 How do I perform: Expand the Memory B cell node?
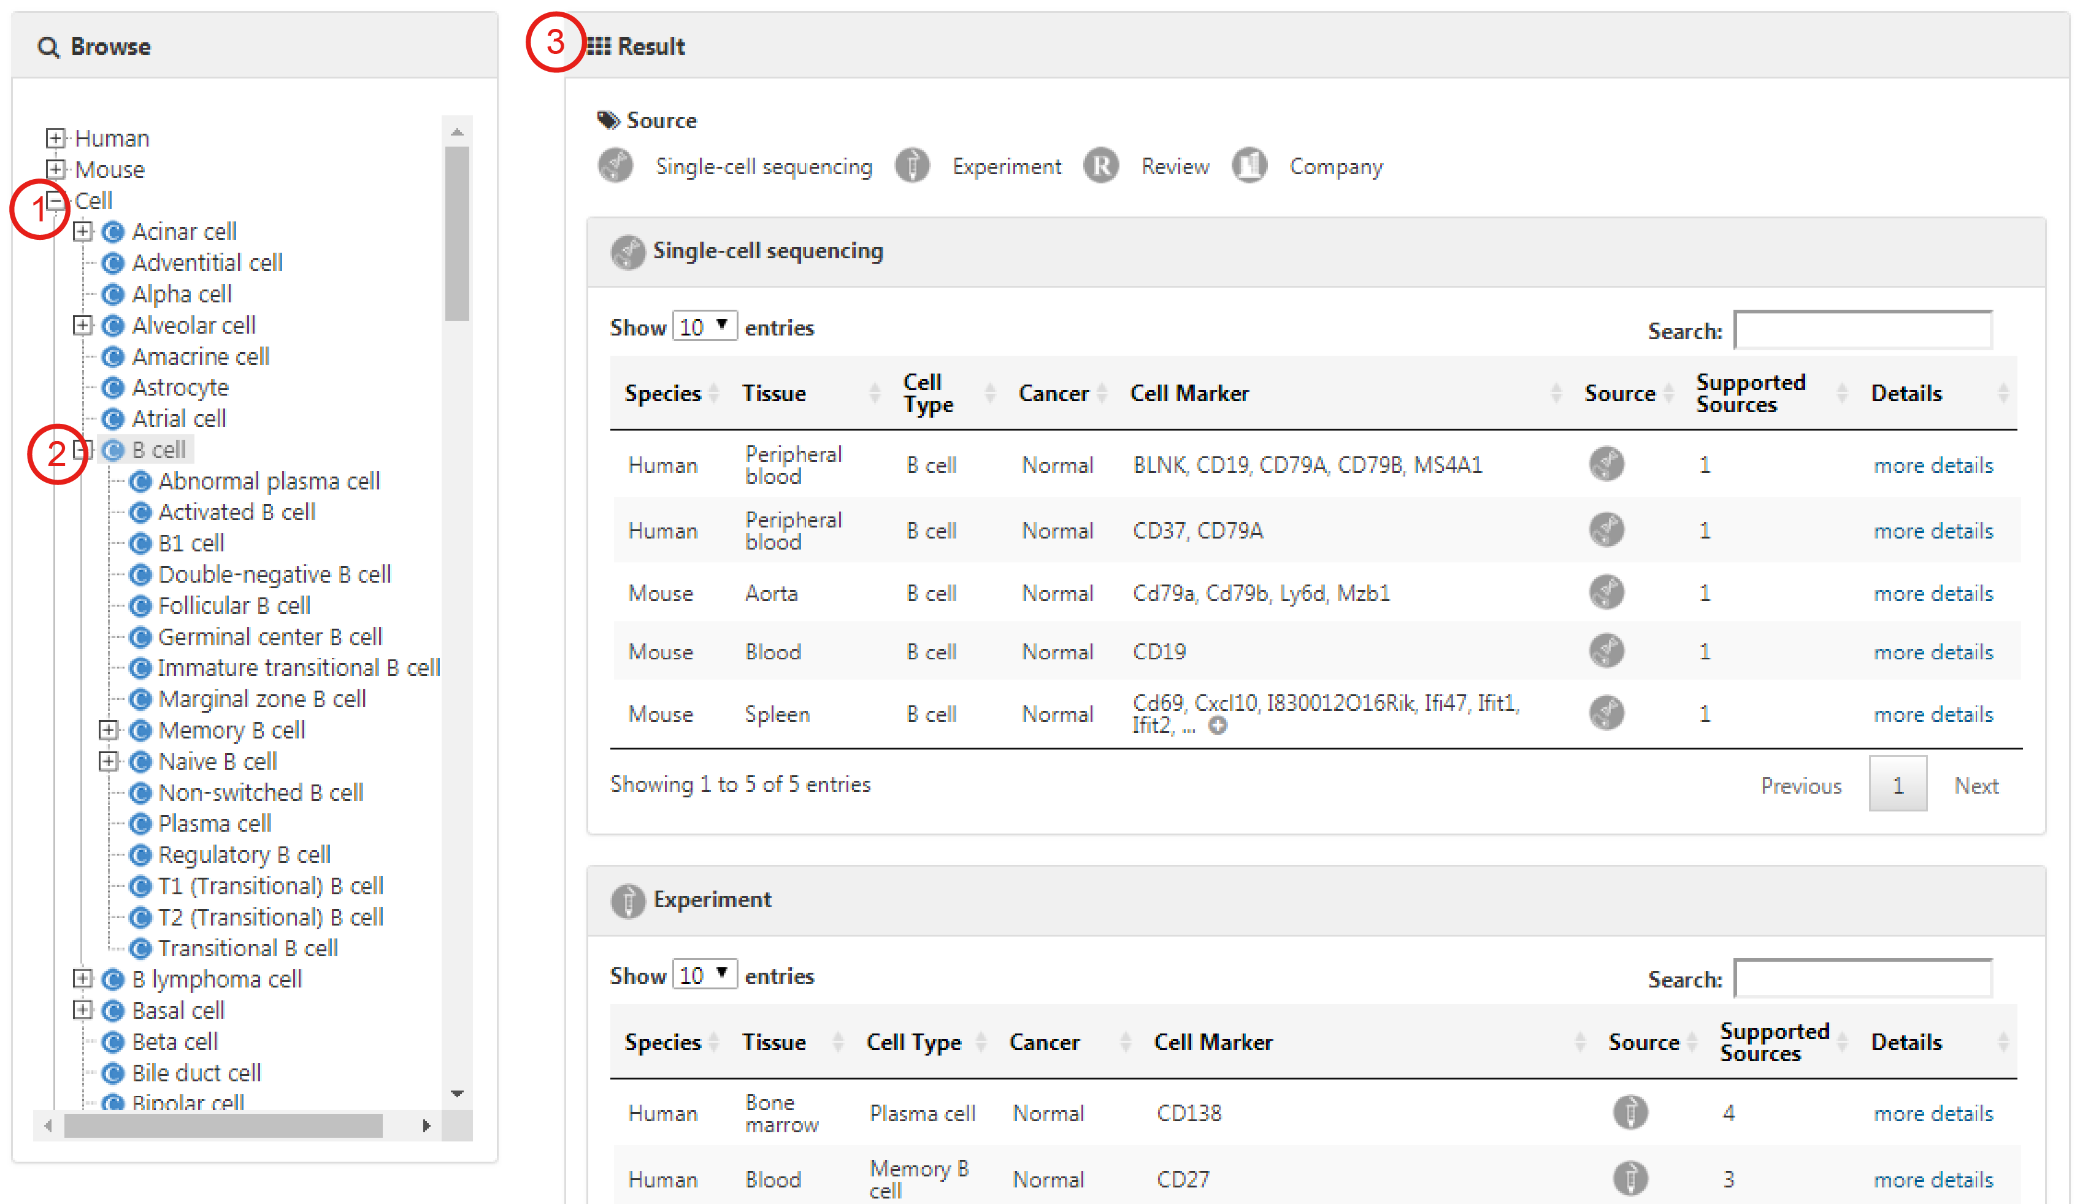pyautogui.click(x=108, y=730)
